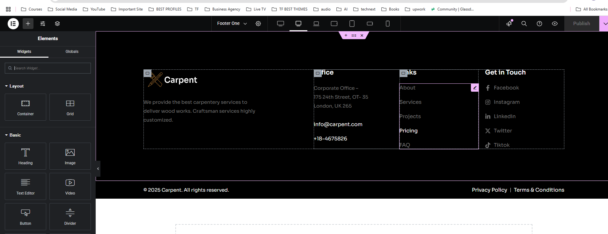Select the Get in Touch heading
The image size is (608, 234).
point(505,73)
